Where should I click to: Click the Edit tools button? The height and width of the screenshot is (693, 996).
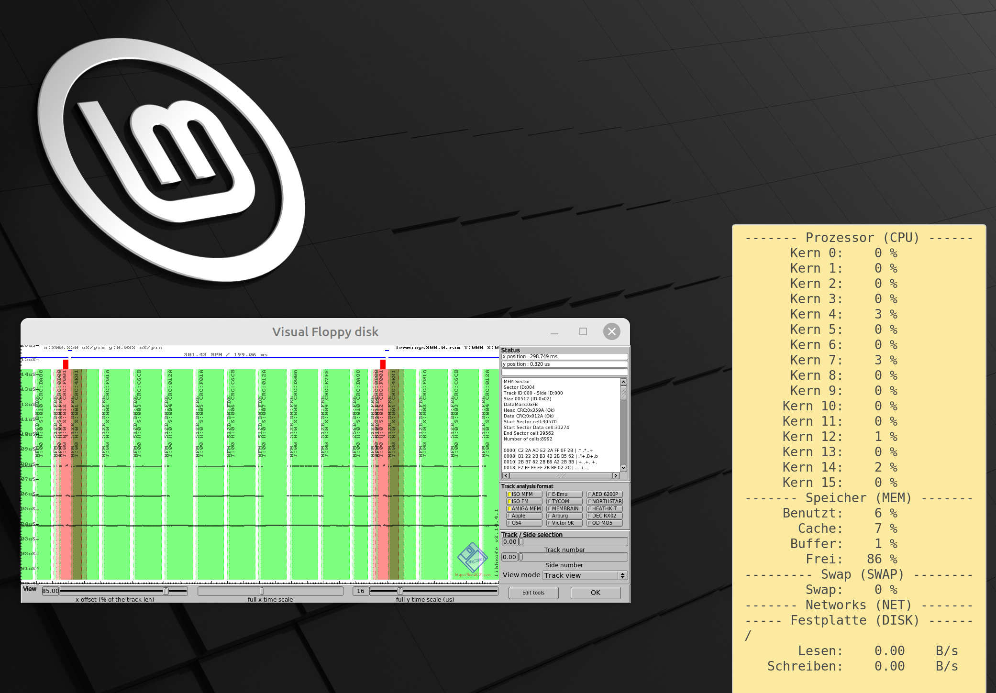click(x=533, y=593)
